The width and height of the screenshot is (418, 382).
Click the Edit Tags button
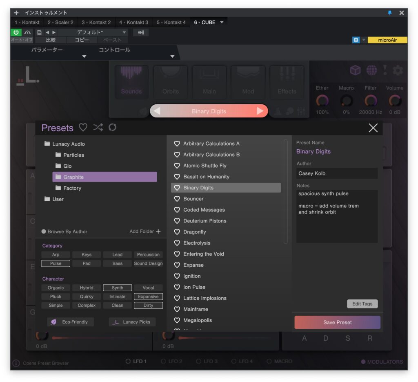pyautogui.click(x=362, y=304)
